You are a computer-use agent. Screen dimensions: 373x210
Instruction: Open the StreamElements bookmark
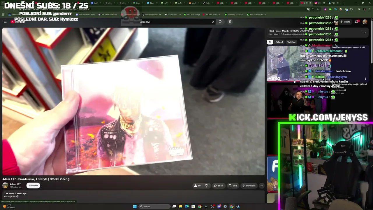(x=152, y=14)
